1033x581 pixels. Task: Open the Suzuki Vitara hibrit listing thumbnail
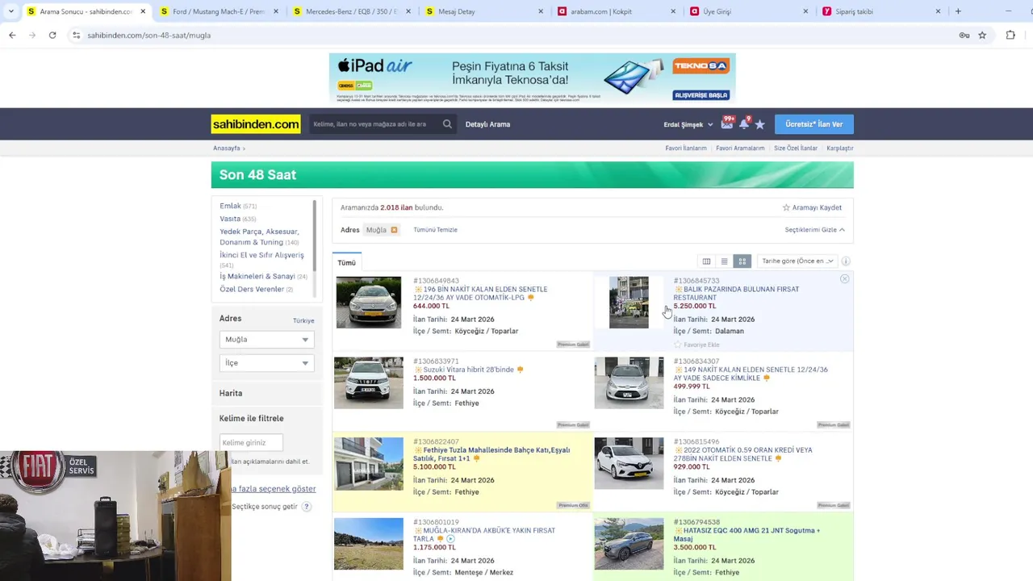coord(369,382)
